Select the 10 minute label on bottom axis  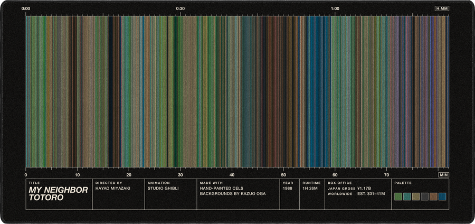[x=77, y=175]
